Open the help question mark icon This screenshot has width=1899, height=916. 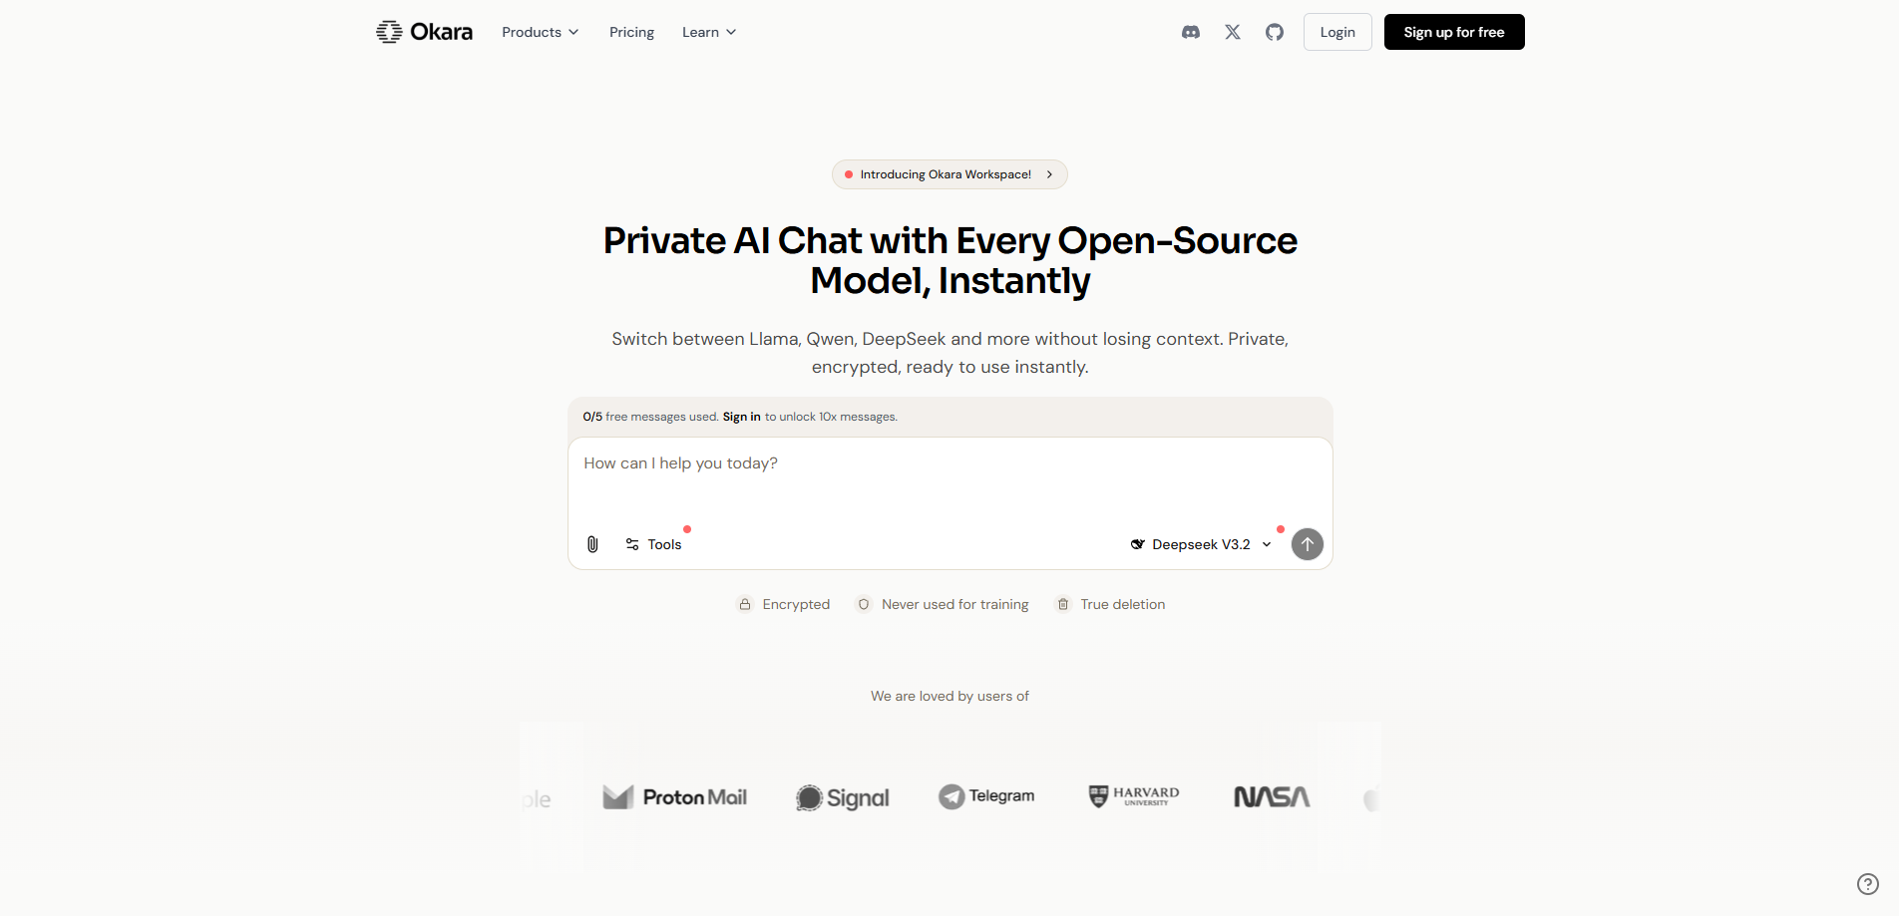[1868, 884]
